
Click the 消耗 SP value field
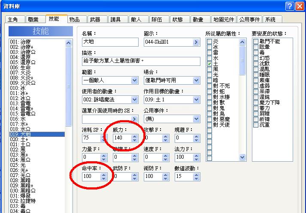pos(91,138)
